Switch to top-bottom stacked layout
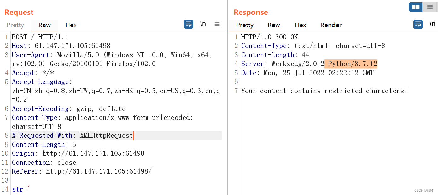Image resolution: width=438 pixels, height=195 pixels. click(429, 7)
